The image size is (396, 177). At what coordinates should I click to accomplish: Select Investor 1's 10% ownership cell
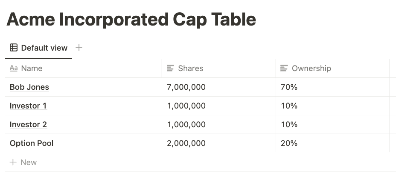pyautogui.click(x=332, y=106)
